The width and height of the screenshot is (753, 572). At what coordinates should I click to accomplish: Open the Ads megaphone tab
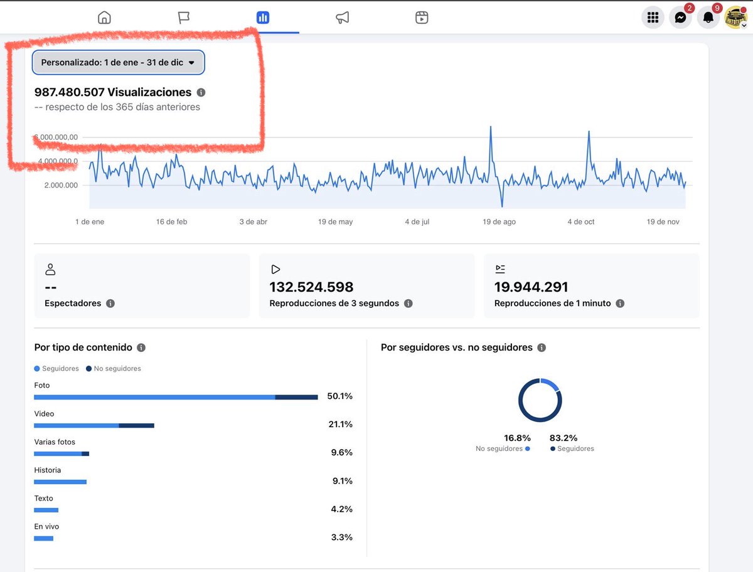(x=342, y=18)
